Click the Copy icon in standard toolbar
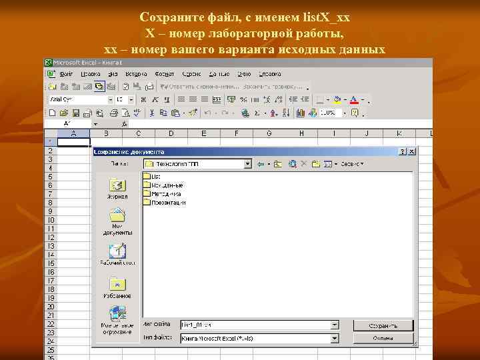480x360 pixels. coord(163,113)
